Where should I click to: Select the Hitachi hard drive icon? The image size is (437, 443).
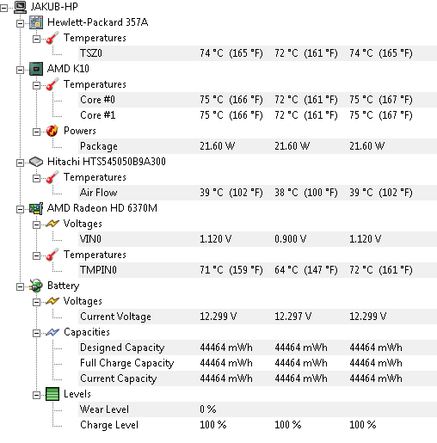pos(36,162)
